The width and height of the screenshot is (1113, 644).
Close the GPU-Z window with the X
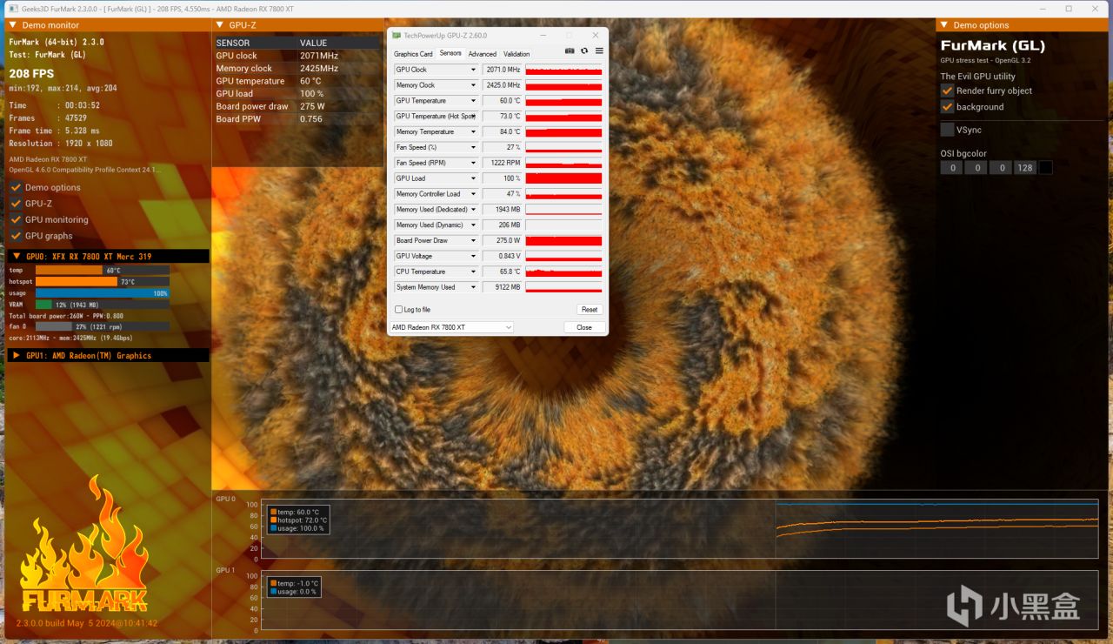click(x=596, y=36)
